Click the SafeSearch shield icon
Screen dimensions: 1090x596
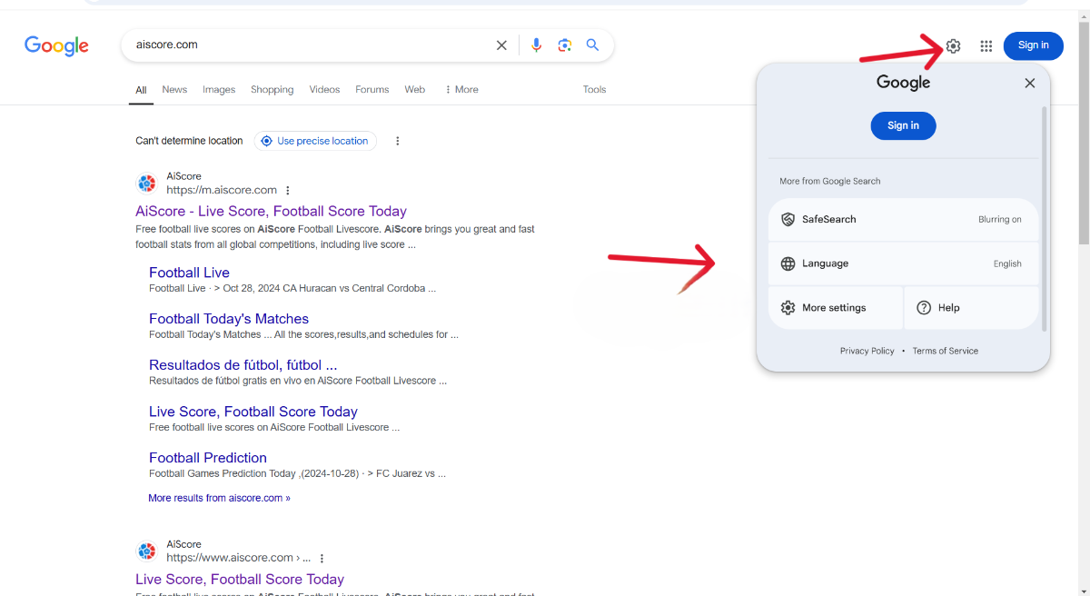788,219
